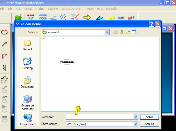176x131 pixels.
Task: Open the Image menu
Action: (28, 9)
